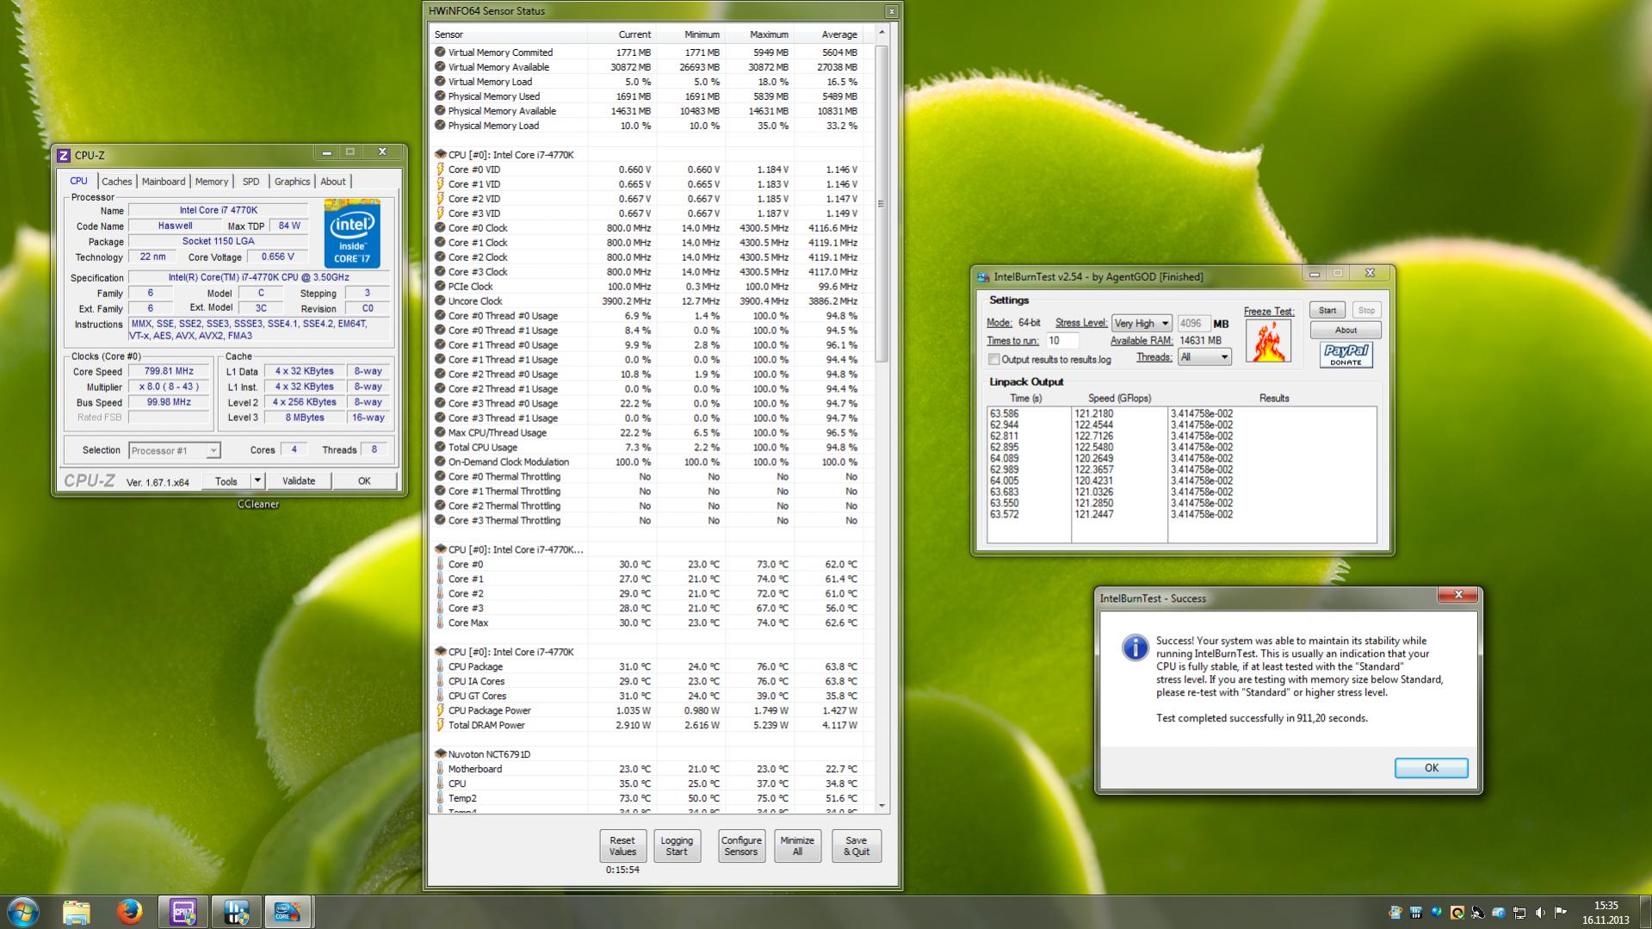The image size is (1652, 929).
Task: Click Save & Quit in HWiNFO64
Action: tap(857, 846)
